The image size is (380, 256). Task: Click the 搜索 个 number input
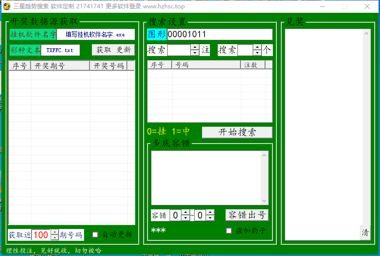point(245,50)
